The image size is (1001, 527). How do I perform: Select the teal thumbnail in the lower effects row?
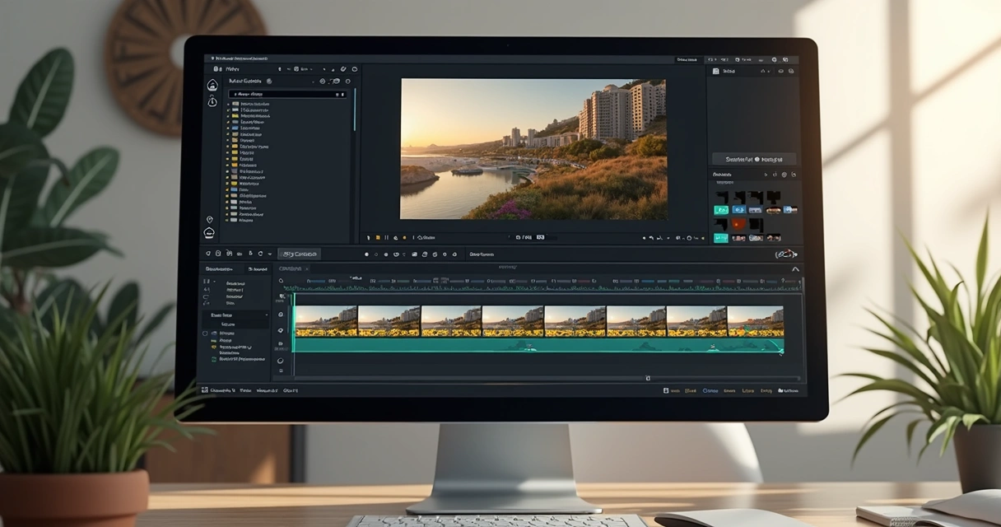[721, 238]
